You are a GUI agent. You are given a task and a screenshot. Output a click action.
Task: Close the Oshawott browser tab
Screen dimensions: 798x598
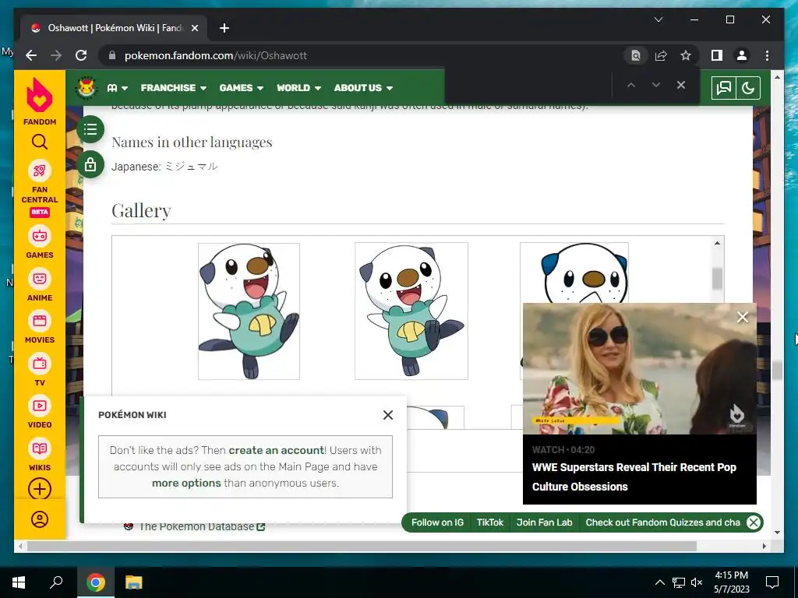coord(194,28)
